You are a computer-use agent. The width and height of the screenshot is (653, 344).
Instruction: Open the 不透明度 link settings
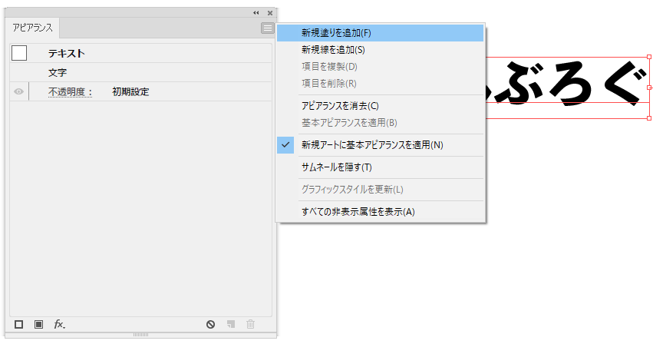[x=70, y=91]
